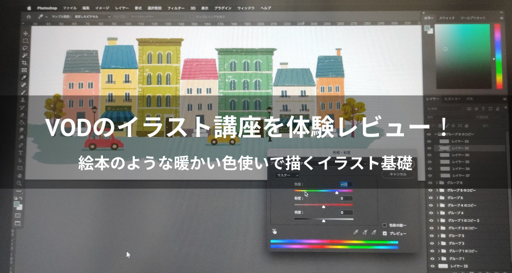Screen dimensions: 512x273
Task: Toggle visibility of グループ 5
Action: [x=431, y=198]
